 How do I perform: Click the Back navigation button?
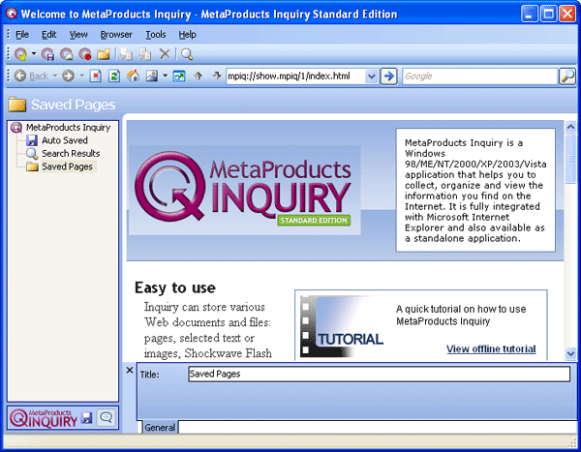click(x=32, y=75)
